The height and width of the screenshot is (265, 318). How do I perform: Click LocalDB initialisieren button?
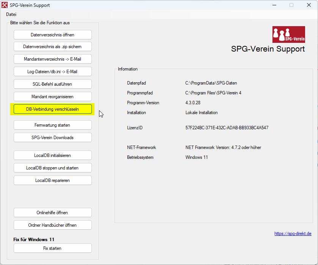52,155
